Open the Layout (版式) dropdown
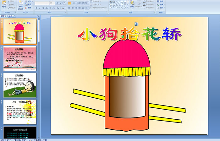Screen dimensions: 220x141 (x=29, y=1)
